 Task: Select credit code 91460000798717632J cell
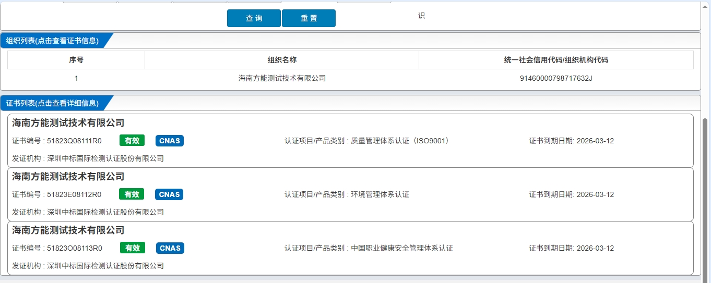[x=556, y=78]
